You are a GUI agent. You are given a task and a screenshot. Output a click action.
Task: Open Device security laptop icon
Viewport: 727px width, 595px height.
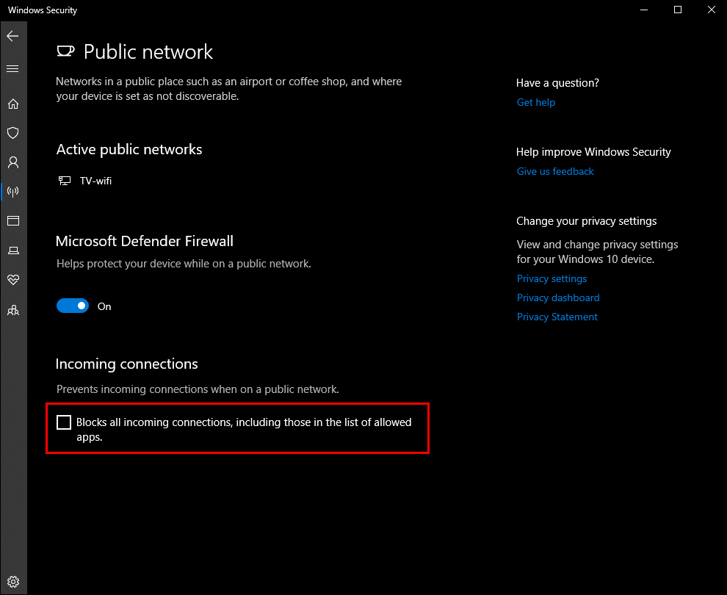(12, 250)
